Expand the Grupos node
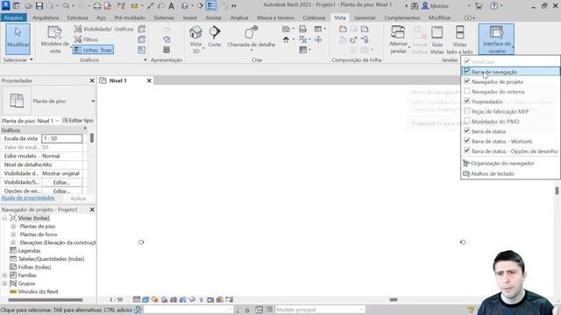 4,283
